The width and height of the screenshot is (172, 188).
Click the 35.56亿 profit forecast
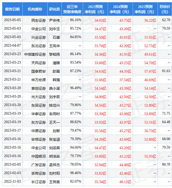100,131
